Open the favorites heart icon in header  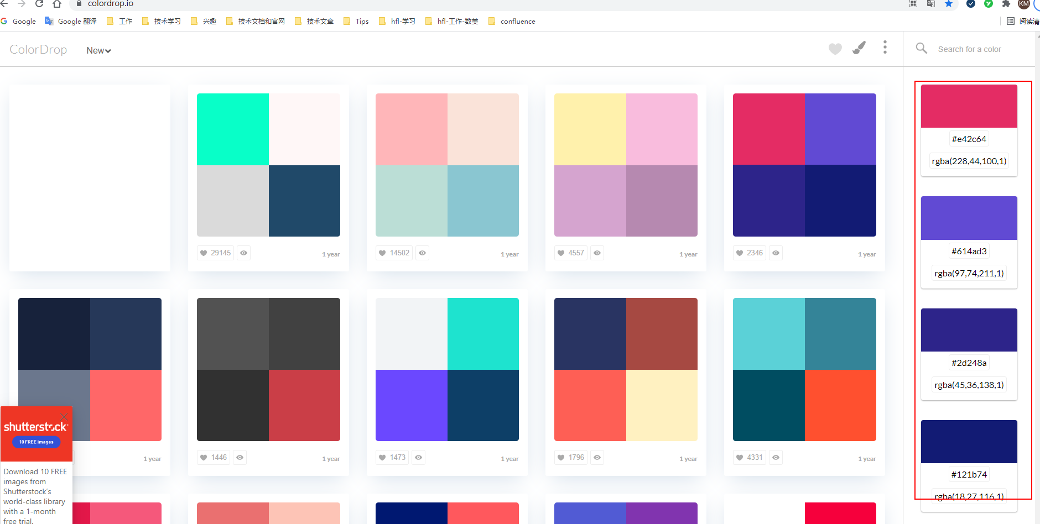pyautogui.click(x=835, y=49)
